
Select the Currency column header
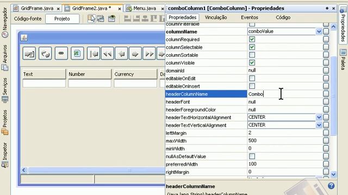(x=135, y=74)
